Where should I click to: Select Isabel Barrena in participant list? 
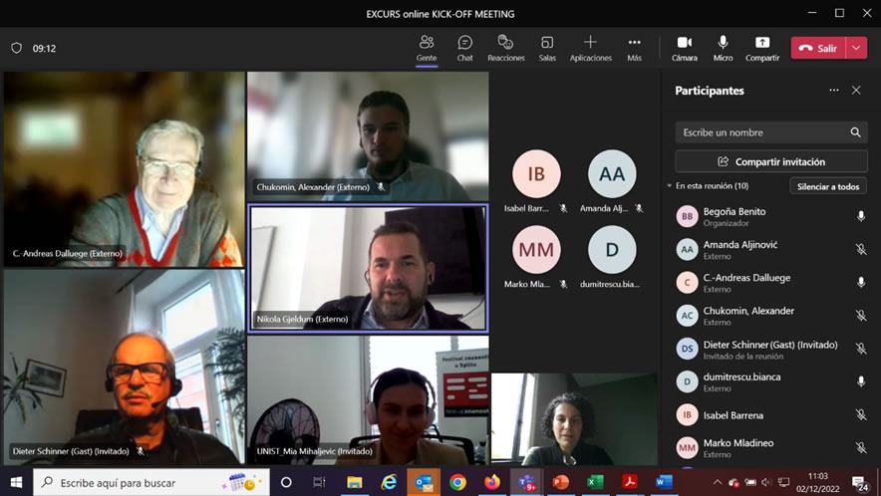click(771, 415)
